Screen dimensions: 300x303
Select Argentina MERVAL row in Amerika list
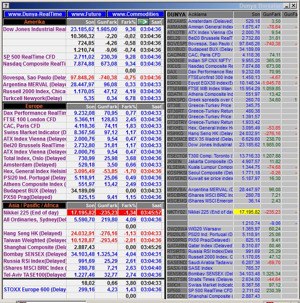(x=83, y=85)
